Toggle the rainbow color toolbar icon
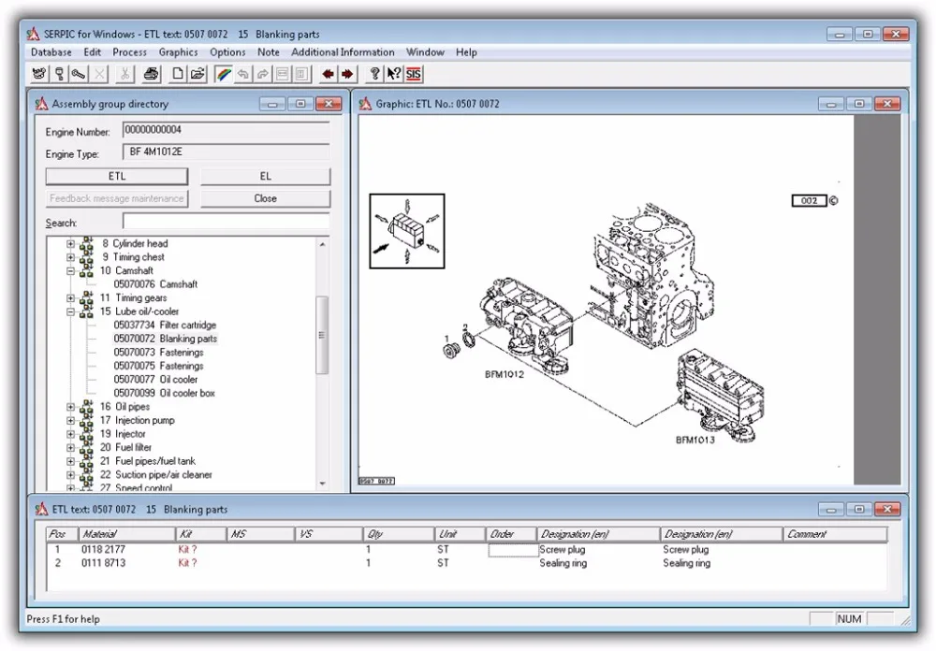This screenshot has height=651, width=936. [224, 74]
